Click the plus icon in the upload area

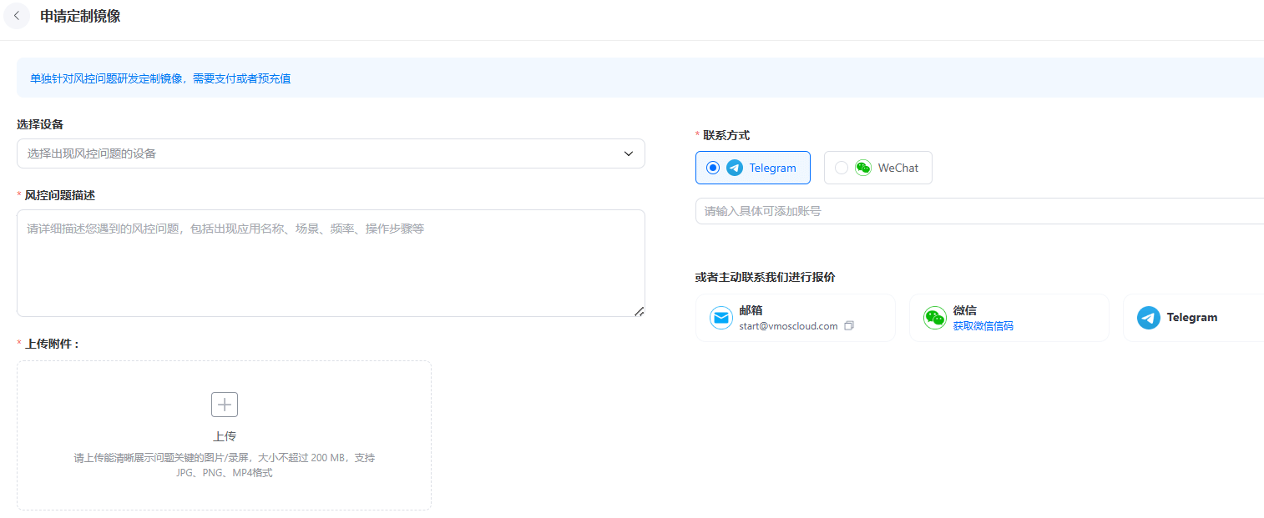pyautogui.click(x=224, y=405)
